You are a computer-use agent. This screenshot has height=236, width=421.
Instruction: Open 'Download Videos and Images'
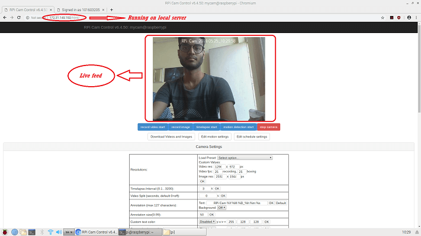pyautogui.click(x=171, y=137)
